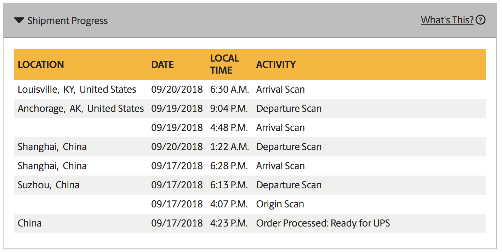Select the Origin Scan activity entry
Image resolution: width=502 pixels, height=252 pixels.
(280, 204)
